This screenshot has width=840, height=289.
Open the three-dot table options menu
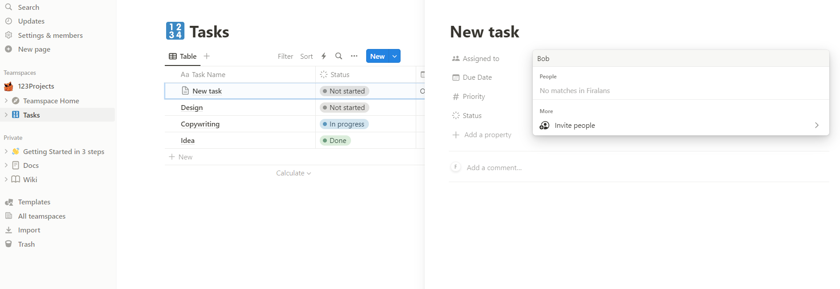pyautogui.click(x=354, y=56)
